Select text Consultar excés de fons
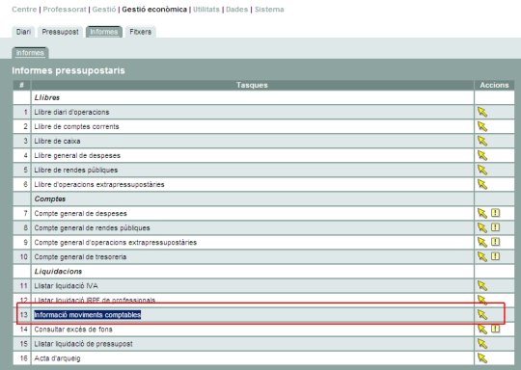The width and height of the screenshot is (521, 370). point(73,330)
